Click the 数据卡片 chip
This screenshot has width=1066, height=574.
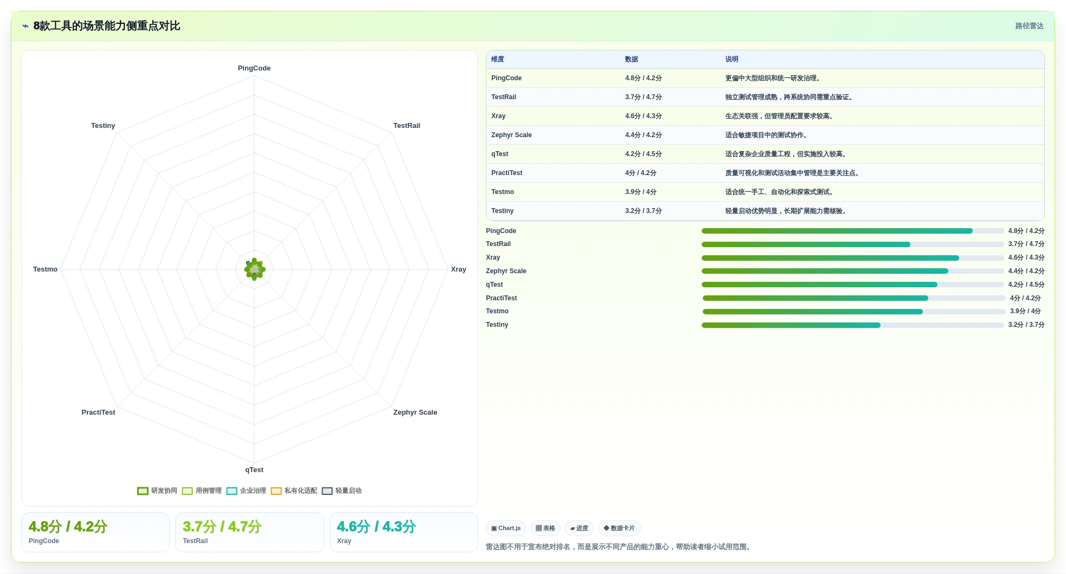(619, 528)
